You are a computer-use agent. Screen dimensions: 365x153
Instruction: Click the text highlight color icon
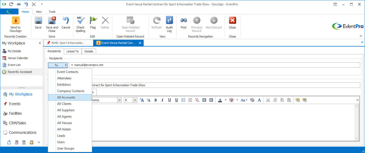[231, 100]
